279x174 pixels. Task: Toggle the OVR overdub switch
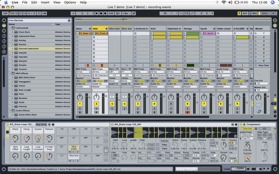pos(111,13)
